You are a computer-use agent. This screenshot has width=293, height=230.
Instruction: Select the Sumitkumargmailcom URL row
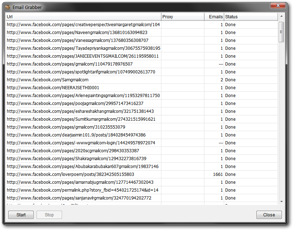click(142, 119)
